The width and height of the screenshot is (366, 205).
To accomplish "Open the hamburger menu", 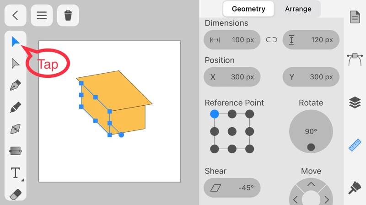I will tap(42, 16).
